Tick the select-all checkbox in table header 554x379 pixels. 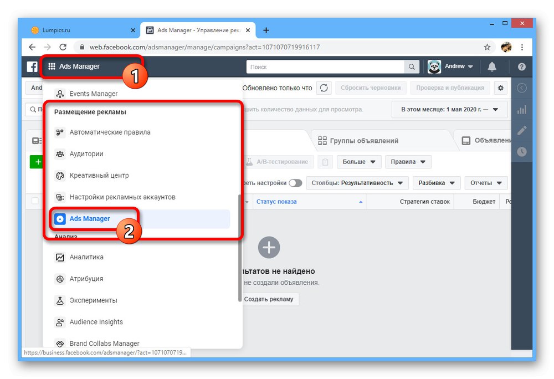pos(35,201)
